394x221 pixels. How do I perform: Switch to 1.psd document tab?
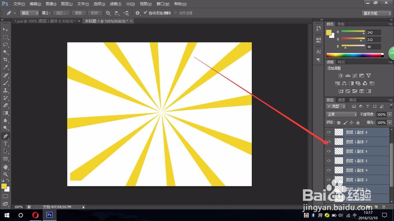45,21
